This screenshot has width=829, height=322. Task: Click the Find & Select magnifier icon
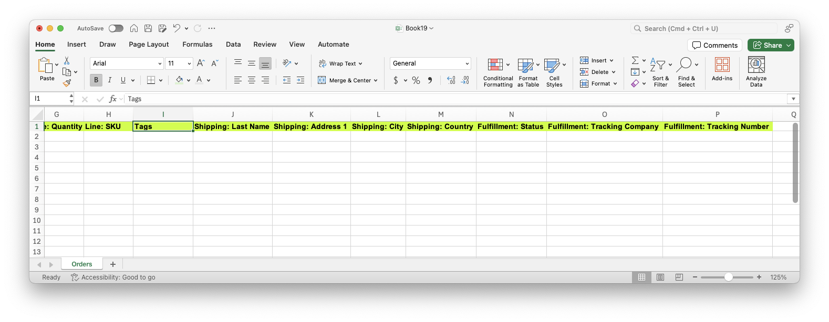[684, 65]
